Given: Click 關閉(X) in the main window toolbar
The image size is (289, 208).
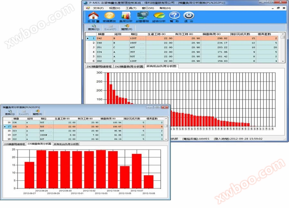Looking at the screenshot, I should pyautogui.click(x=127, y=27).
